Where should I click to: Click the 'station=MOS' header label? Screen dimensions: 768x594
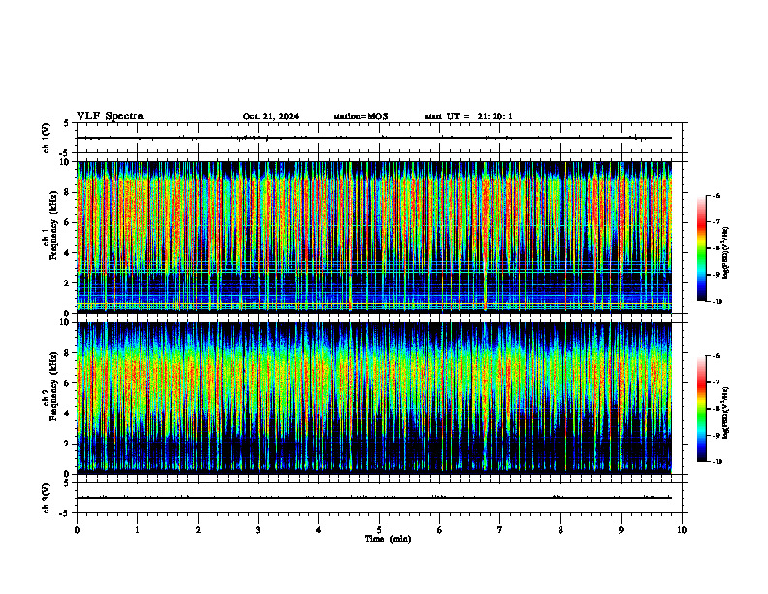(x=361, y=116)
